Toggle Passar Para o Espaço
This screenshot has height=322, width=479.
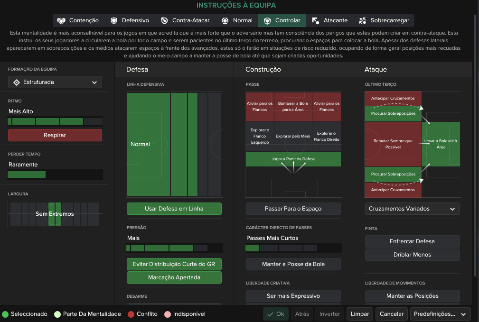pos(293,209)
